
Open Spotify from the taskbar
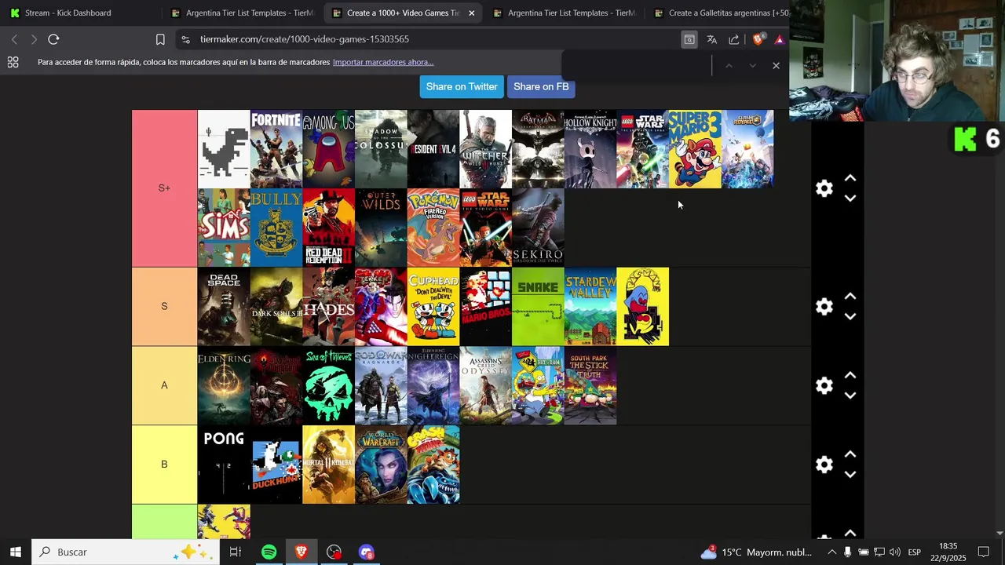click(x=269, y=552)
